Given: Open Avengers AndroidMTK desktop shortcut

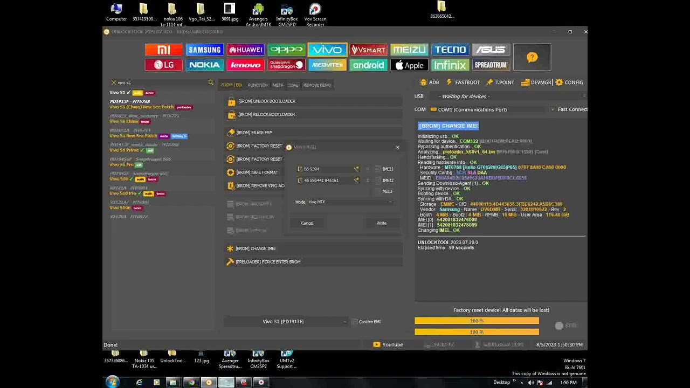Looking at the screenshot, I should pos(258,15).
